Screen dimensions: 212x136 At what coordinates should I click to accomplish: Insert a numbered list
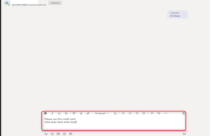[x=144, y=113]
